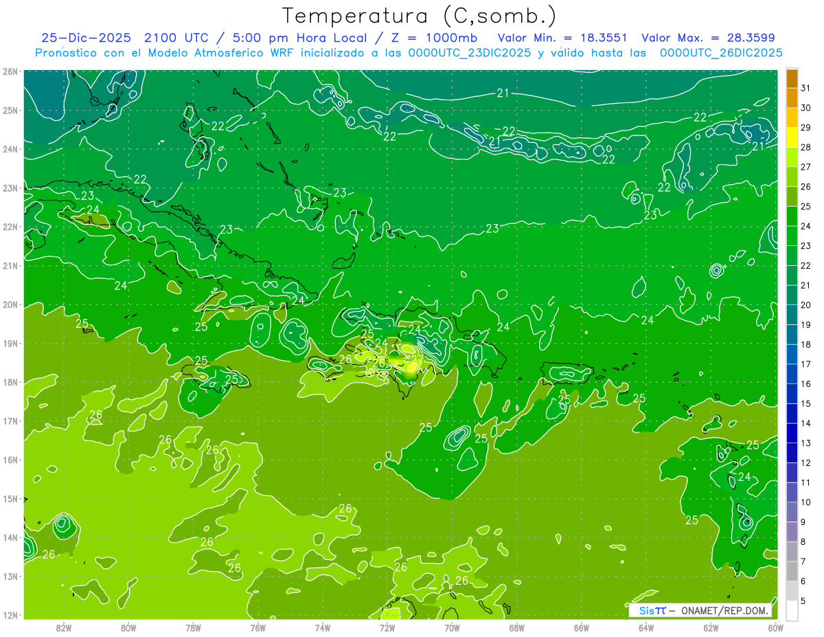
Task: Click the blue legend swatch between 15 and 16
Action: point(792,394)
